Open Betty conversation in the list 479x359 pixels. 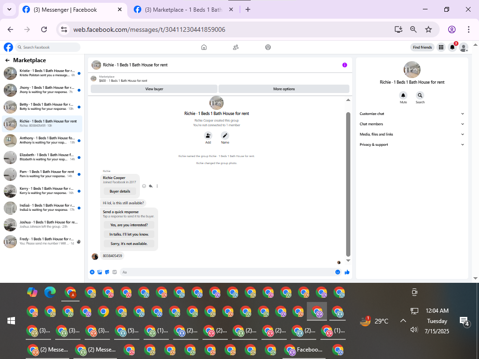[42, 107]
